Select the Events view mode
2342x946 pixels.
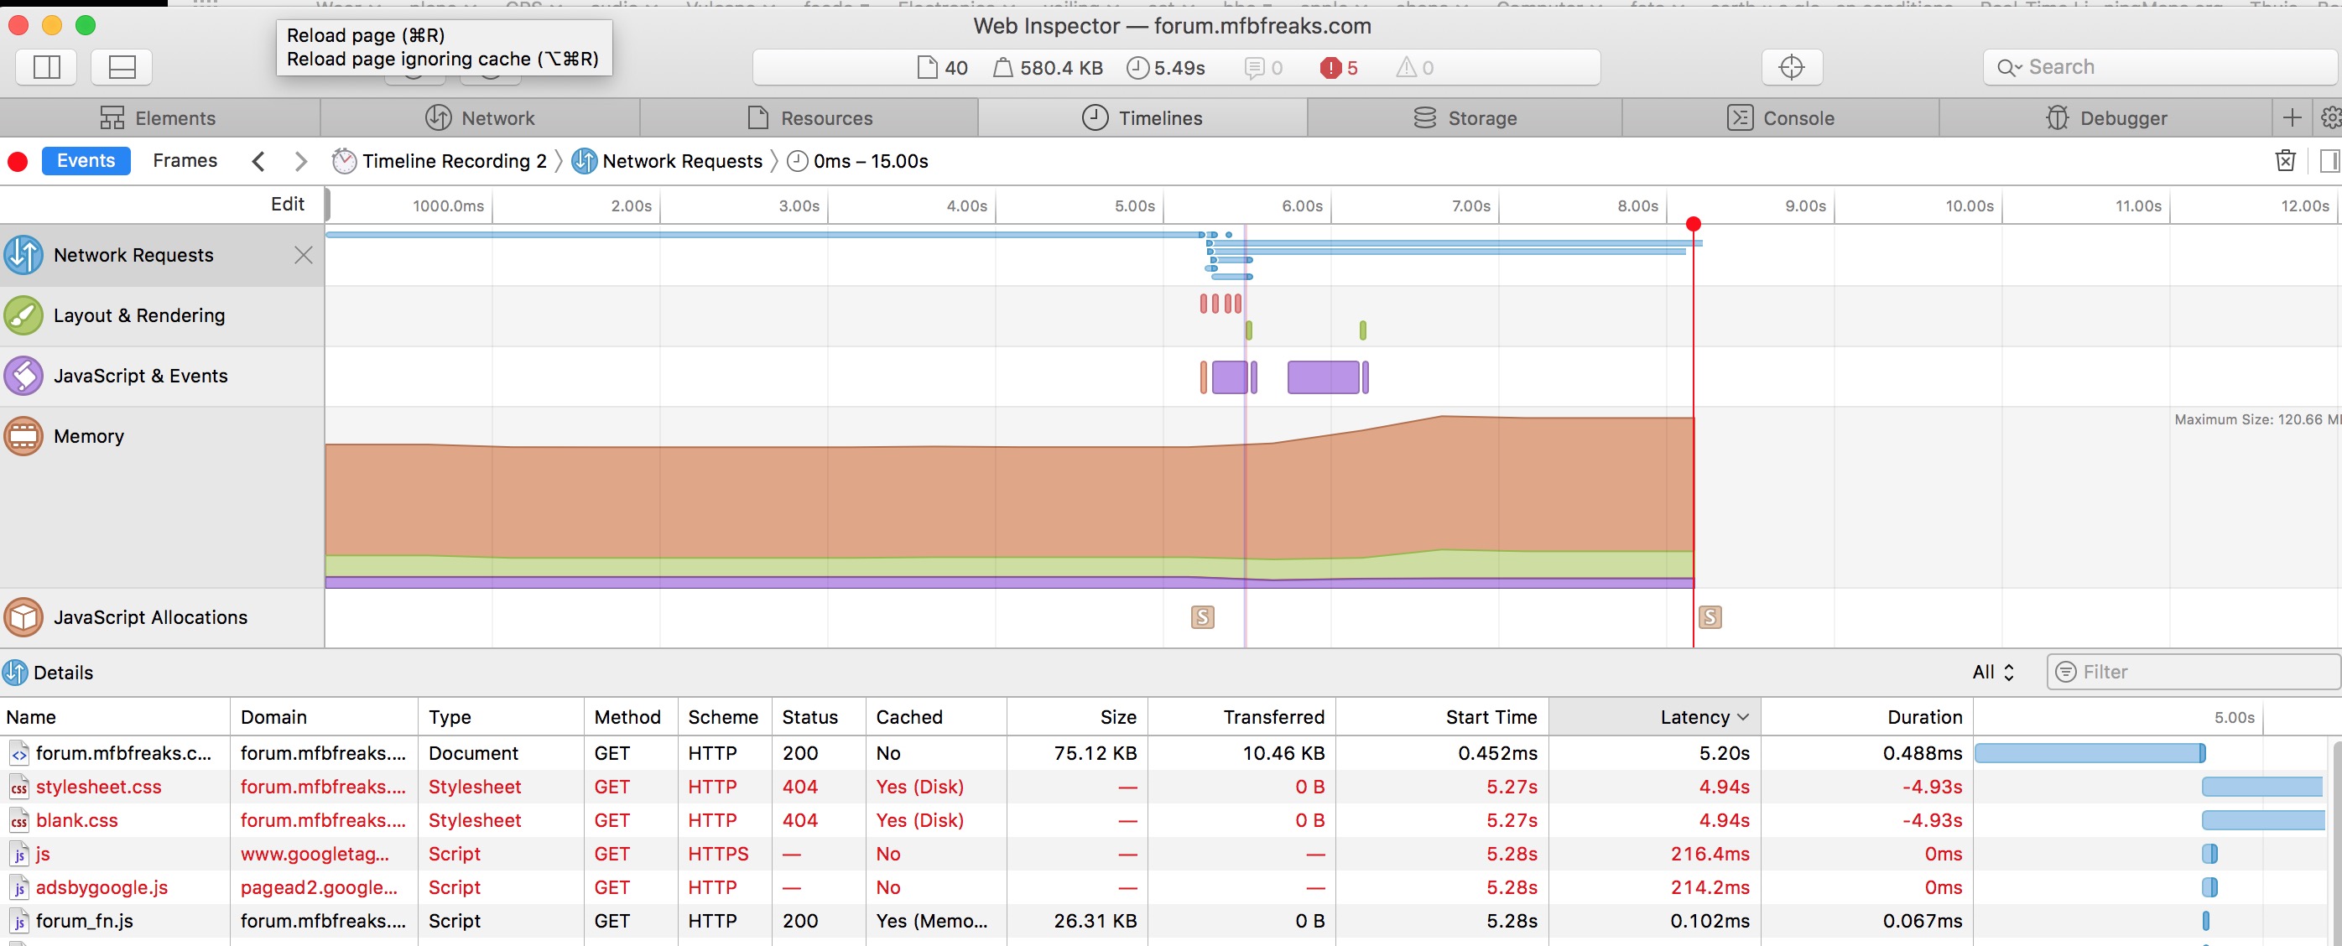[86, 161]
